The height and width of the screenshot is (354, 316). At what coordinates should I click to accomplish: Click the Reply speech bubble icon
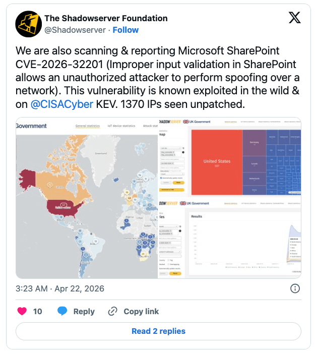coord(62,311)
